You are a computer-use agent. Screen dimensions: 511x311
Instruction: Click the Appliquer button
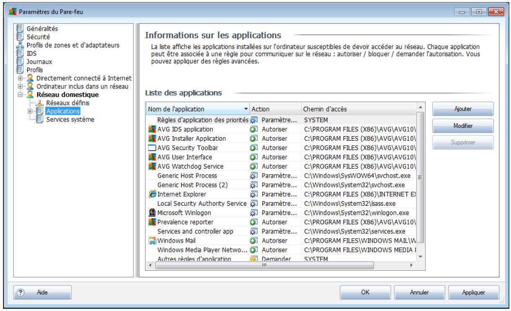pyautogui.click(x=474, y=292)
